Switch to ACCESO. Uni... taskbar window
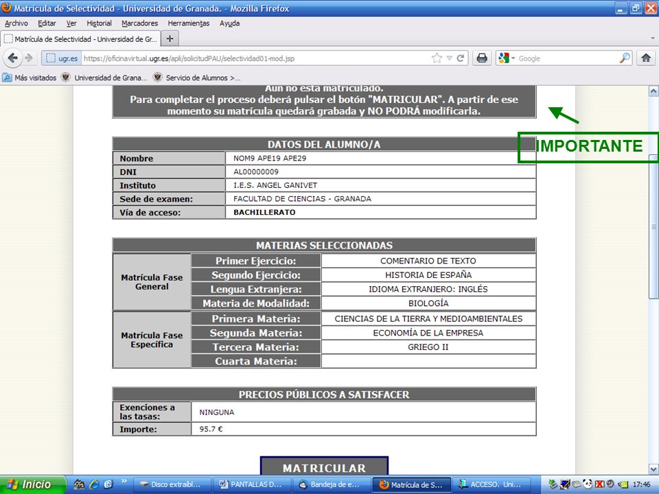Image resolution: width=659 pixels, height=494 pixels. click(x=490, y=484)
